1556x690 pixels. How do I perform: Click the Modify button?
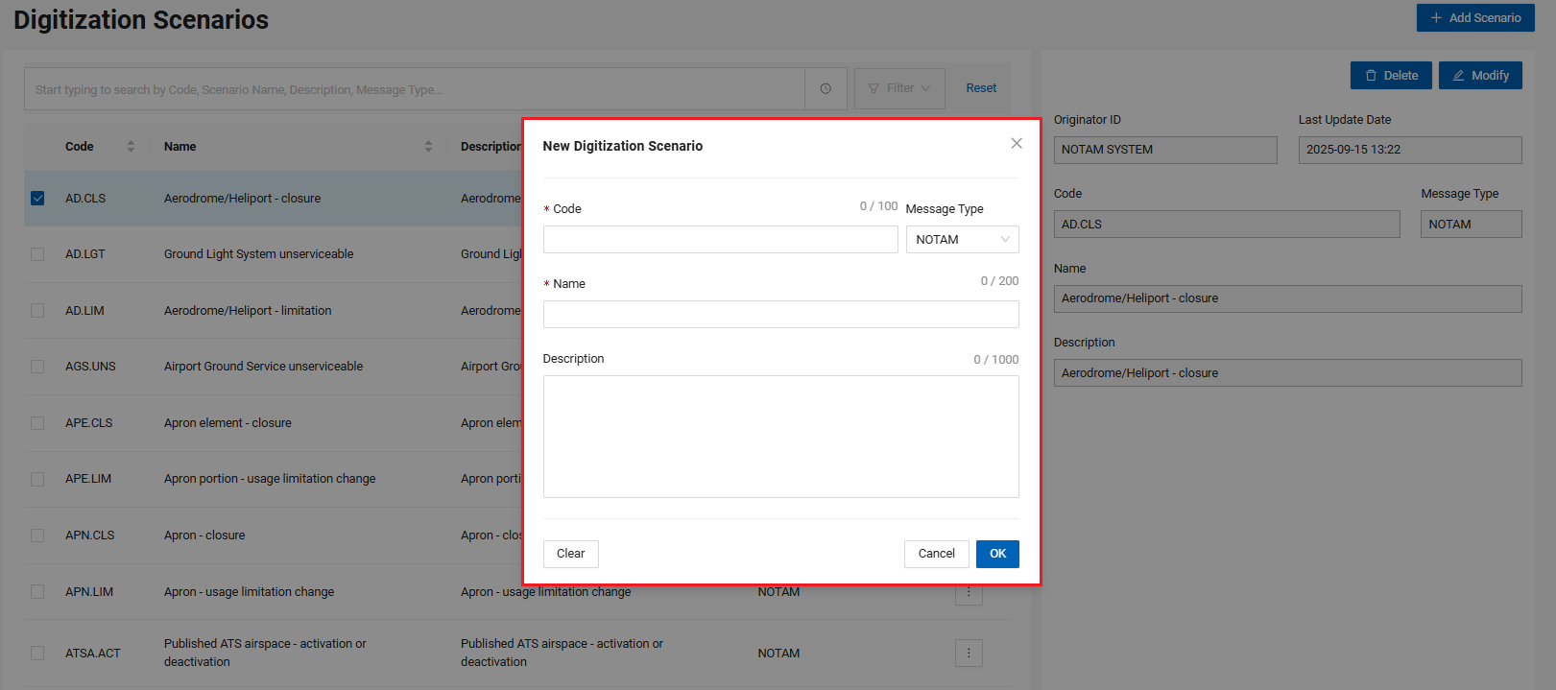(x=1480, y=76)
